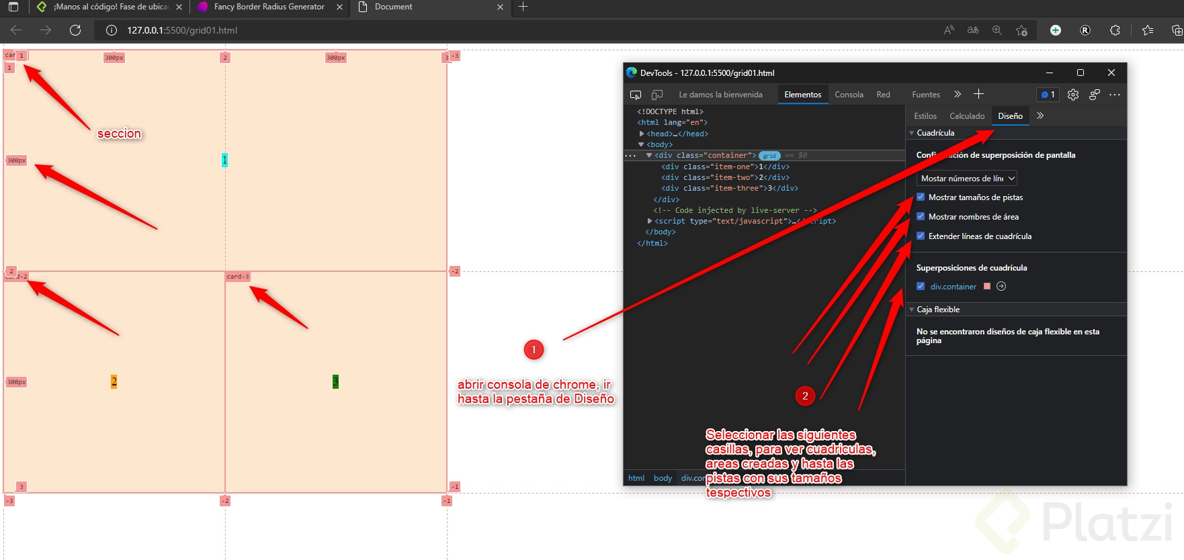
Task: Click the grid badge on container div
Action: 769,156
